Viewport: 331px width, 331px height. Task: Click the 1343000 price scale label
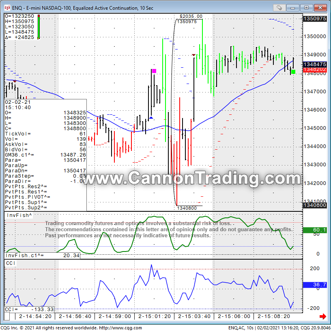(x=315, y=164)
